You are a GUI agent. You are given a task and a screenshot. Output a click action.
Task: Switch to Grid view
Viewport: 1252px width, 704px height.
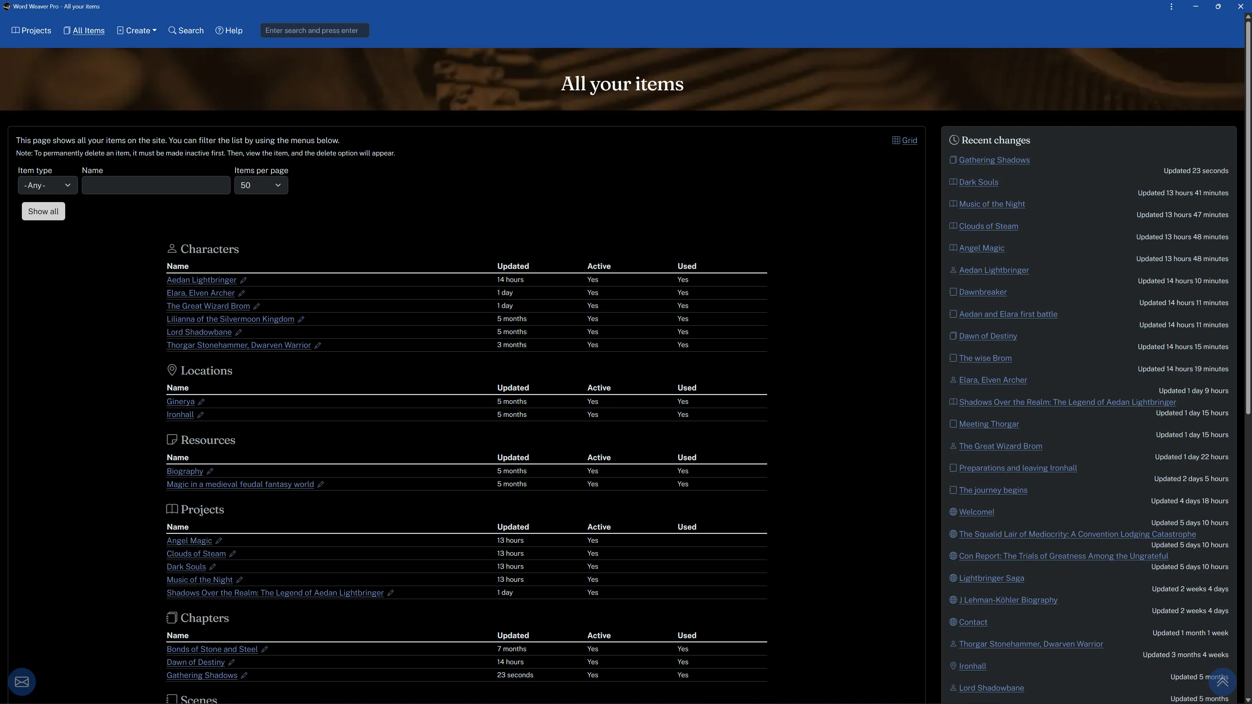click(x=904, y=140)
